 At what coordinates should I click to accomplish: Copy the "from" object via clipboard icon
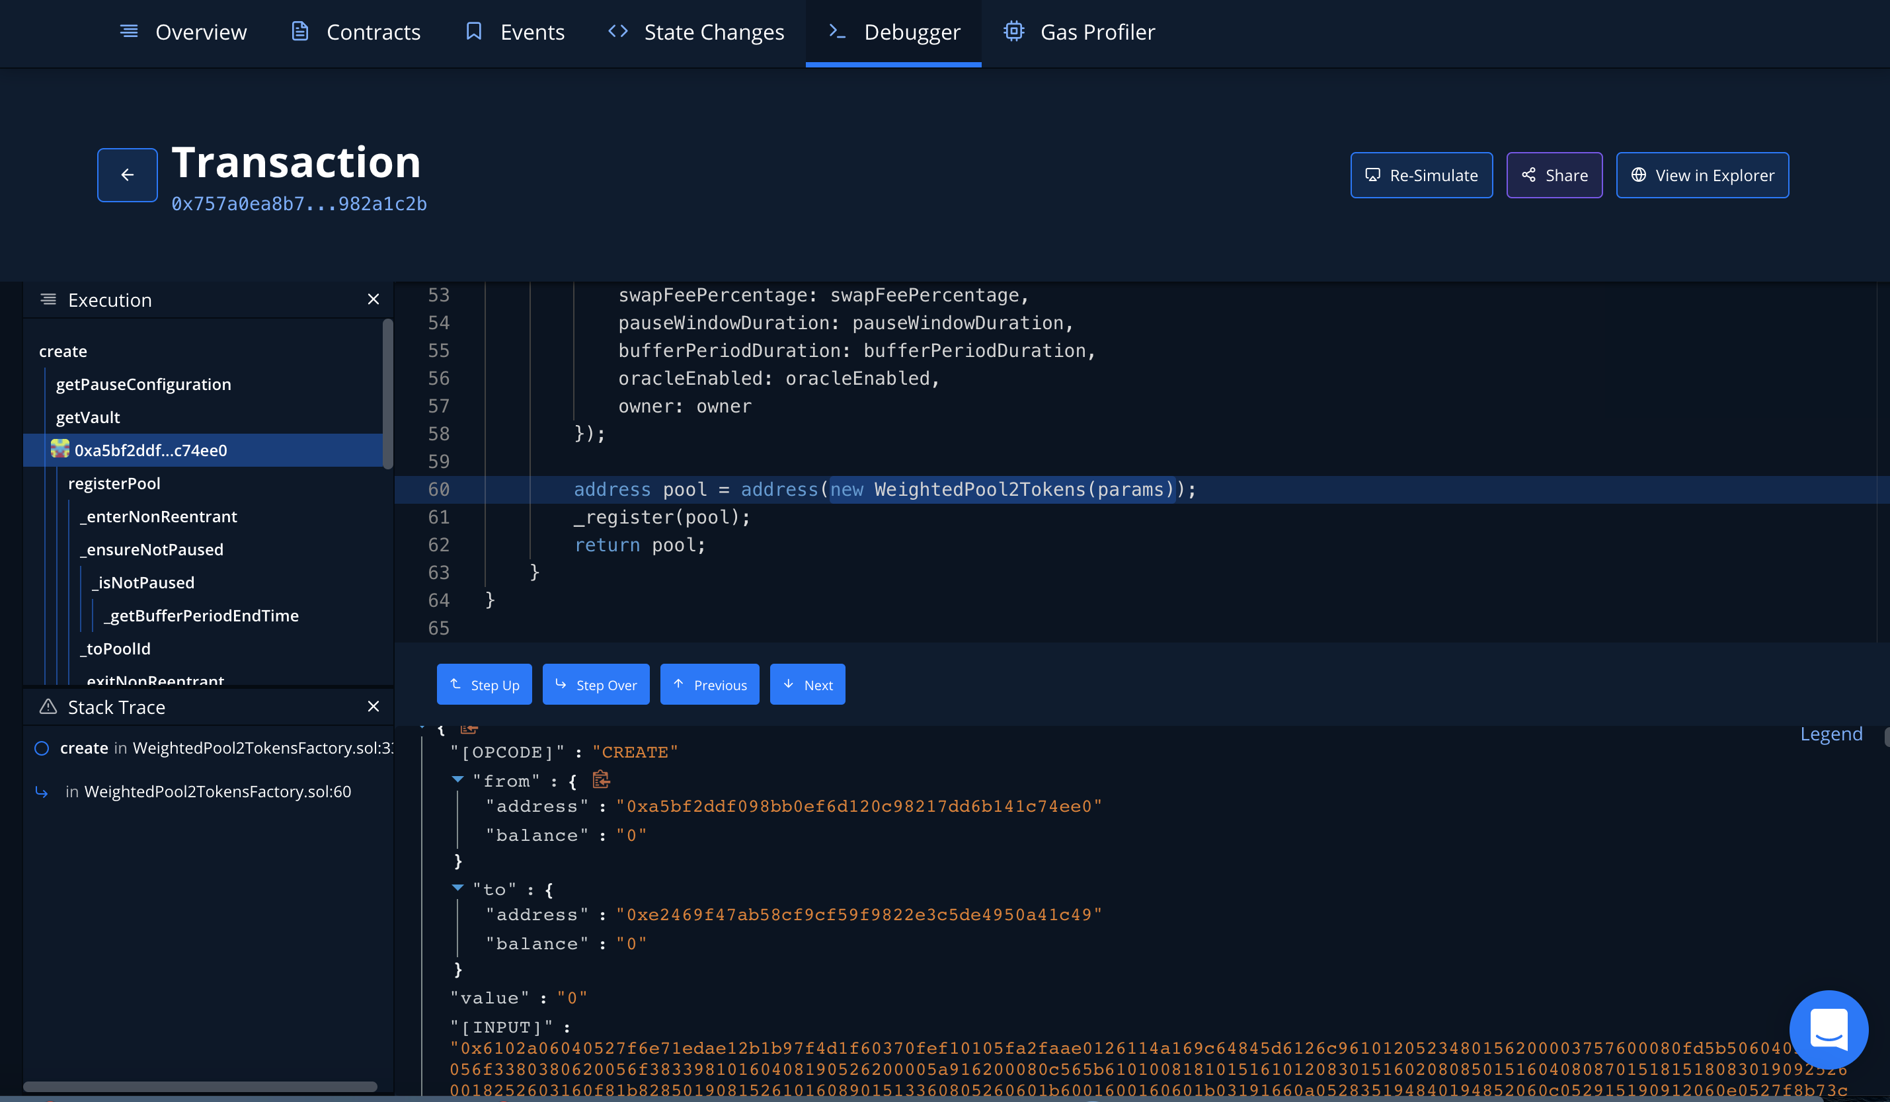click(x=601, y=779)
